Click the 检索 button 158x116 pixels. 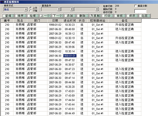tap(33, 16)
